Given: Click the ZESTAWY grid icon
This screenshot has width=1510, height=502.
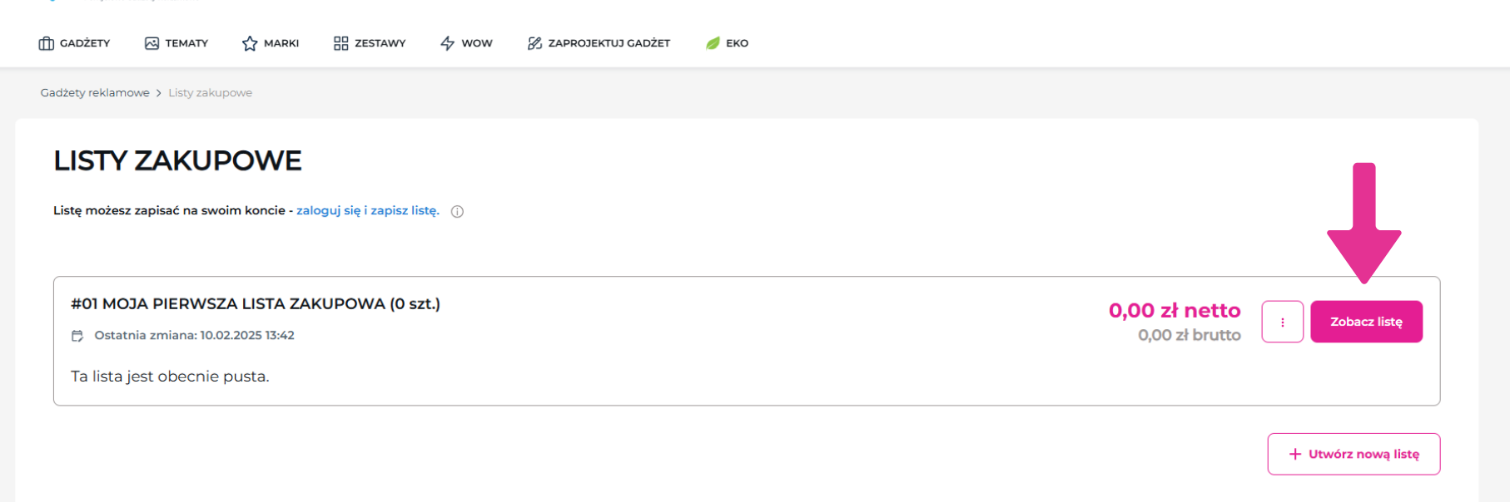Looking at the screenshot, I should point(340,43).
